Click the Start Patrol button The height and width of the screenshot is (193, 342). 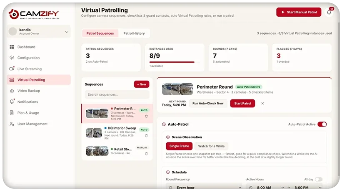point(242,103)
